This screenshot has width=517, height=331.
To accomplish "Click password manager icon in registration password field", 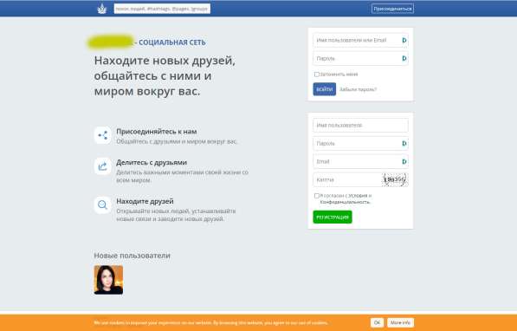I will (x=404, y=143).
